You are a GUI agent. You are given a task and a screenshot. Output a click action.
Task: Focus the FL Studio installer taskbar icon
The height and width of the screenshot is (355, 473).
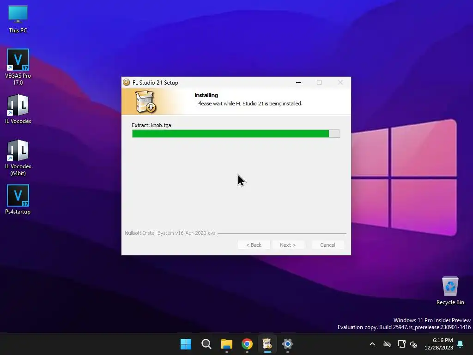(267, 344)
